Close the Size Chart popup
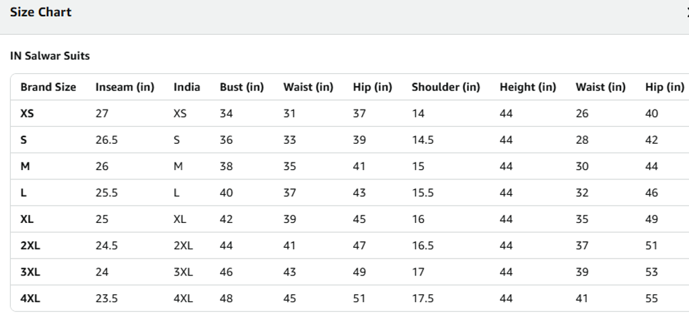The height and width of the screenshot is (313, 689). point(686,13)
